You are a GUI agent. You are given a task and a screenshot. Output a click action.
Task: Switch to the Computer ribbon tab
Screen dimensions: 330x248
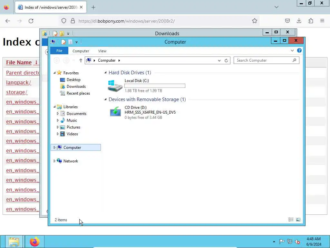(81, 51)
